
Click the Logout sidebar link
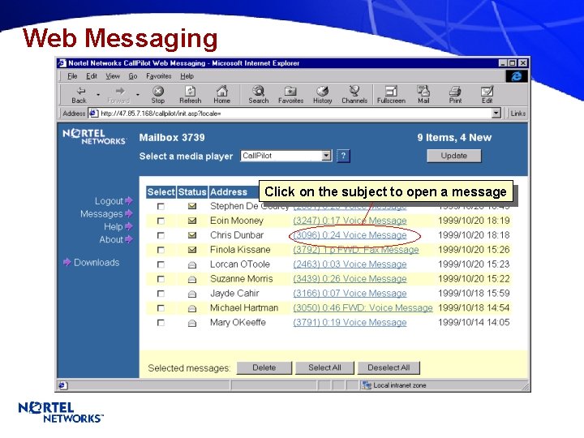coord(114,201)
